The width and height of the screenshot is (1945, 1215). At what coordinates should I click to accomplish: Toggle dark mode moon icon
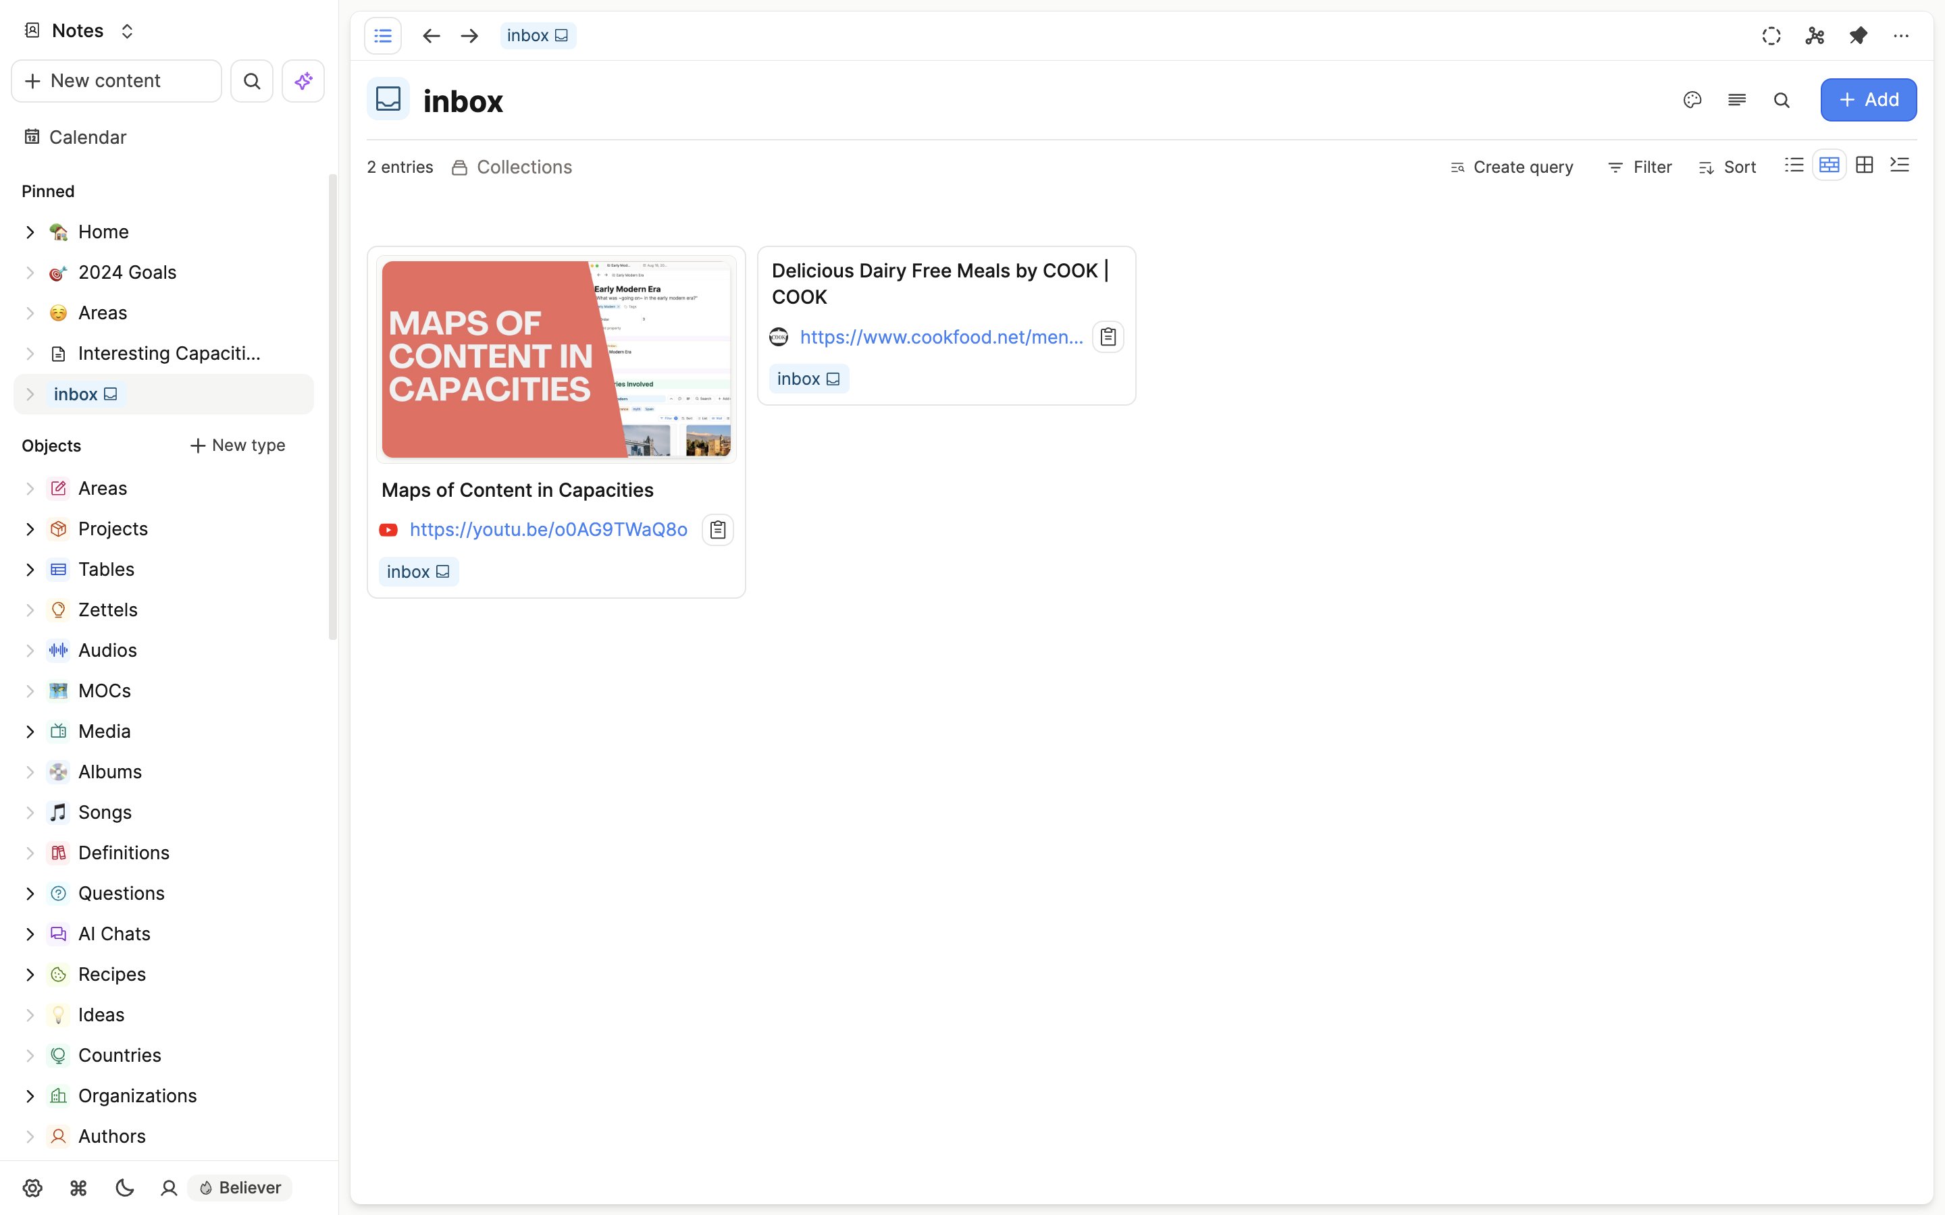point(124,1188)
